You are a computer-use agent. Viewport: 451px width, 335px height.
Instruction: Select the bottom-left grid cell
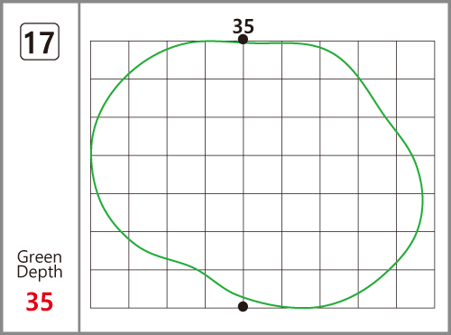pos(110,289)
